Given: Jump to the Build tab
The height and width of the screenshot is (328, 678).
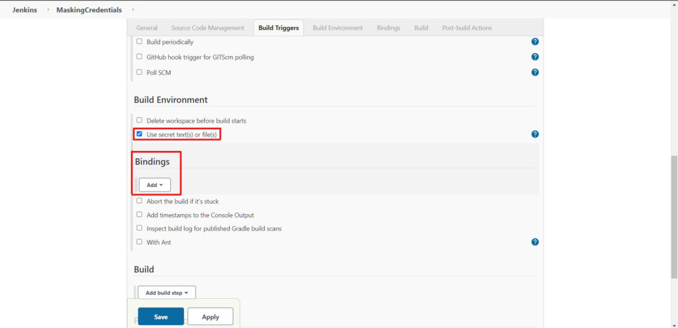Looking at the screenshot, I should pyautogui.click(x=421, y=28).
